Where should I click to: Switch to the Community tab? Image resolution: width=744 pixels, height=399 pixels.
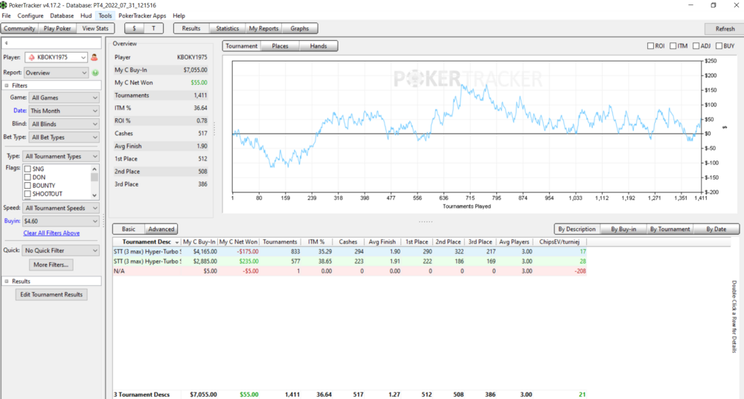tap(19, 28)
